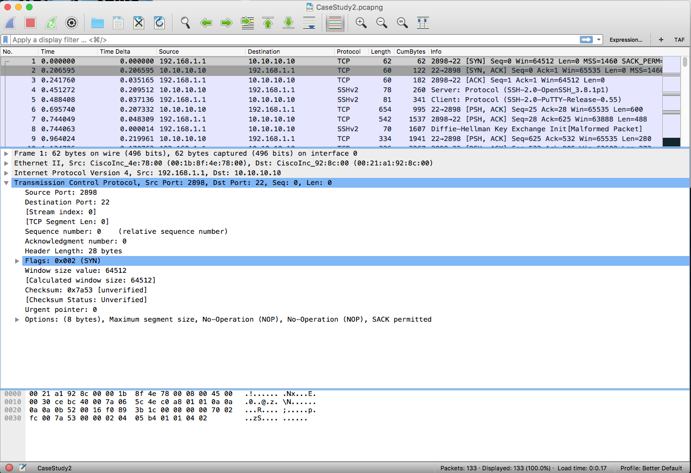
Task: Expand the Ethernet II tree section
Action: pyautogui.click(x=7, y=163)
